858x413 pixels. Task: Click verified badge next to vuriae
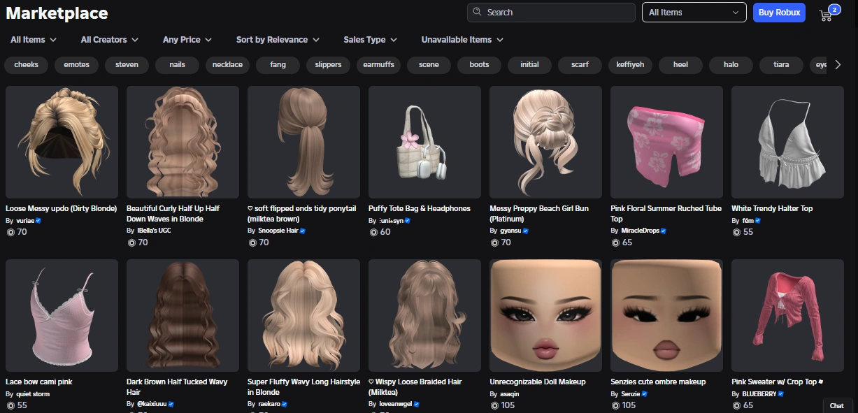(x=38, y=220)
